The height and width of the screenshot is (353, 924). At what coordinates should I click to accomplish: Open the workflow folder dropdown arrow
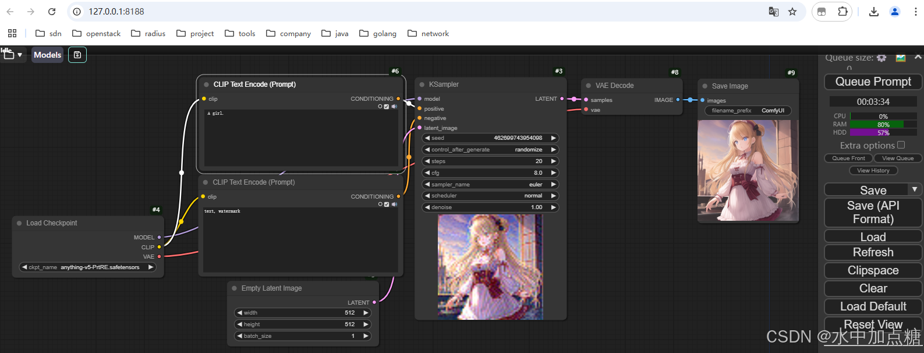point(20,55)
